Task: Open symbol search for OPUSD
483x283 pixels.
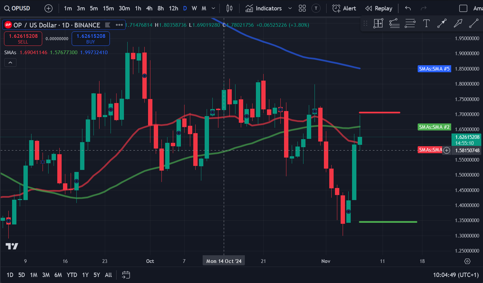Action: click(17, 8)
